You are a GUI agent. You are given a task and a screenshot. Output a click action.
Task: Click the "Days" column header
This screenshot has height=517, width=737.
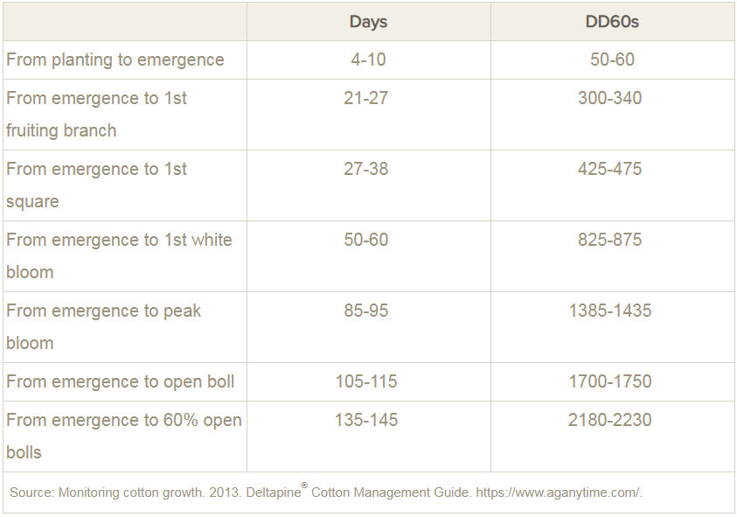(x=368, y=22)
